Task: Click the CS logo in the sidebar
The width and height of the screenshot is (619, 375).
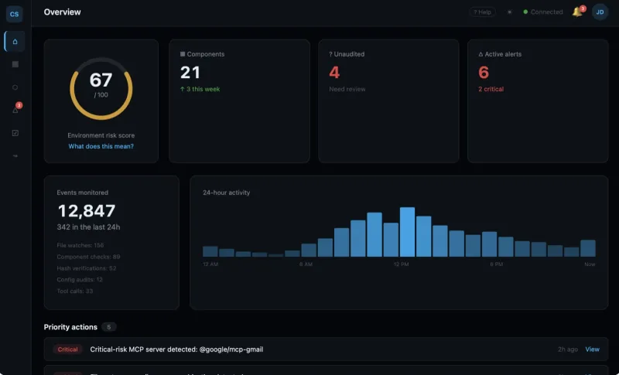Action: 14,14
